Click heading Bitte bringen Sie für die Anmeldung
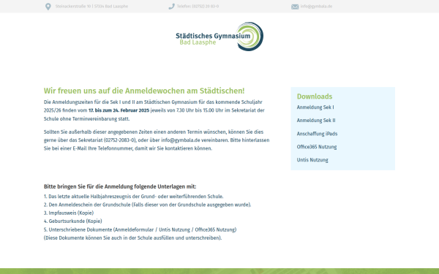Screen dimensions: 439x274 120,186
